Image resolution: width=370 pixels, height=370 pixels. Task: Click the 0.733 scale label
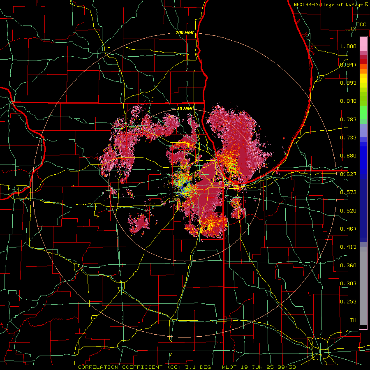[348, 138]
